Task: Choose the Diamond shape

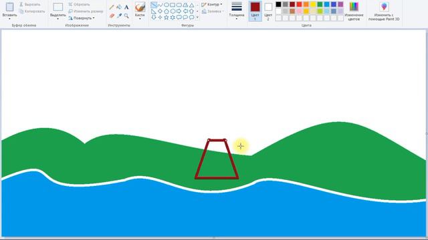Action: 160,11
